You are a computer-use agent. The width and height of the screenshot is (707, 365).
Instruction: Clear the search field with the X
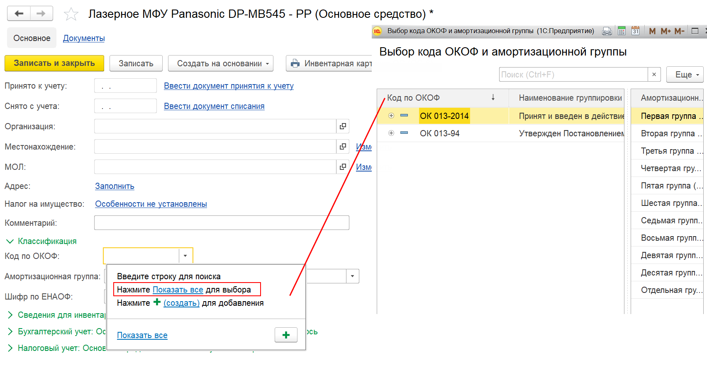point(654,75)
